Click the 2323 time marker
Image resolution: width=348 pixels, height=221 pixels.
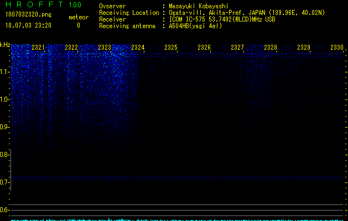click(105, 48)
